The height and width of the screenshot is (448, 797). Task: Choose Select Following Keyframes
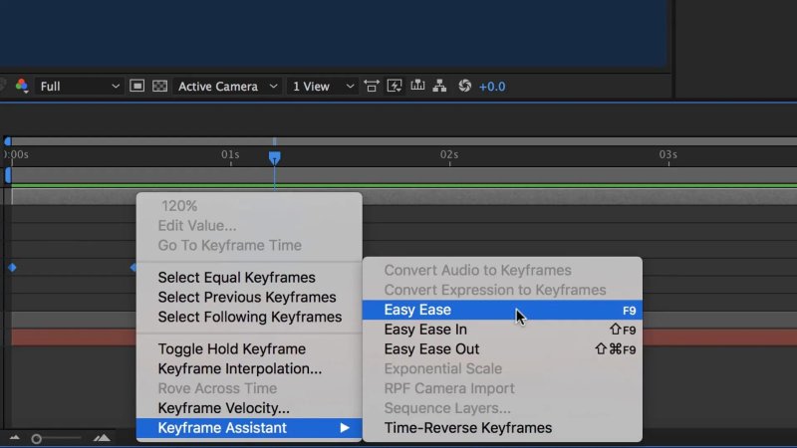[249, 317]
